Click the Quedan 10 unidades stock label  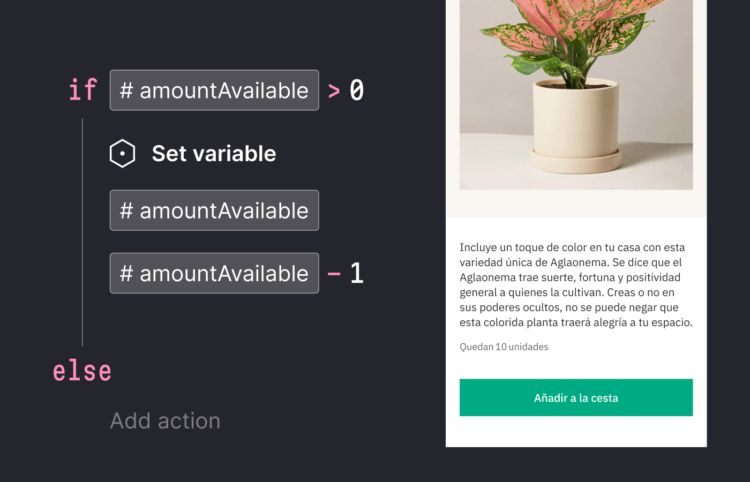pos(504,347)
